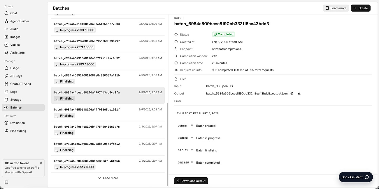Click the Batch in progress timeline marker
The height and width of the screenshot is (189, 379).
(192, 138)
